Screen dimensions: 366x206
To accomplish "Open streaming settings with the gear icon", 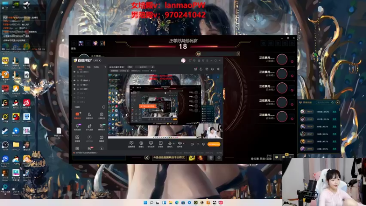I will tap(203, 144).
